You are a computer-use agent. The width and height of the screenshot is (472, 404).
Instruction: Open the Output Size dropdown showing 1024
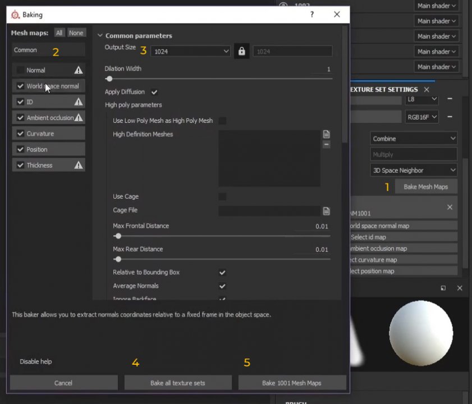[x=190, y=51]
